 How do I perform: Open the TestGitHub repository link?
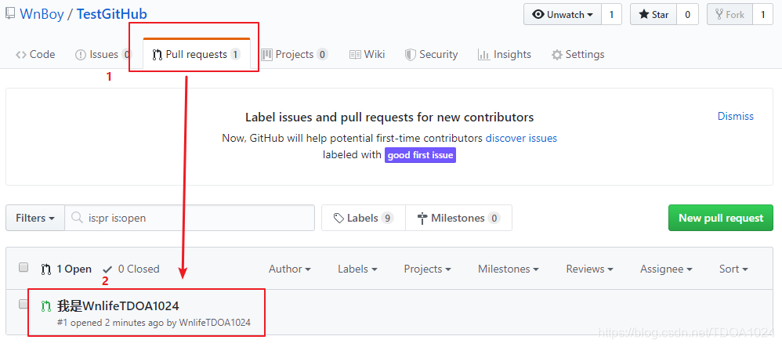click(112, 14)
